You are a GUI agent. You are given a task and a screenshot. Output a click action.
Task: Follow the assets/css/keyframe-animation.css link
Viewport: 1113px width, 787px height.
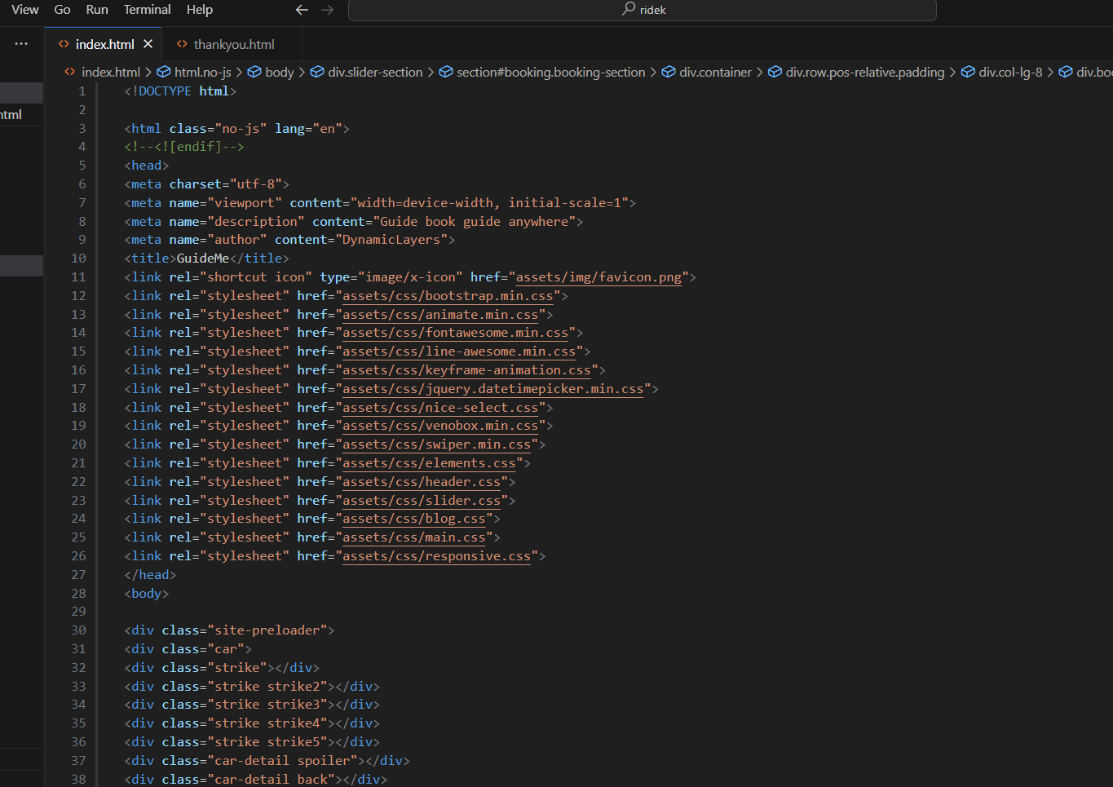466,370
